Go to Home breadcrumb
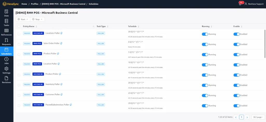The image size is (266, 122). click(x=24, y=4)
